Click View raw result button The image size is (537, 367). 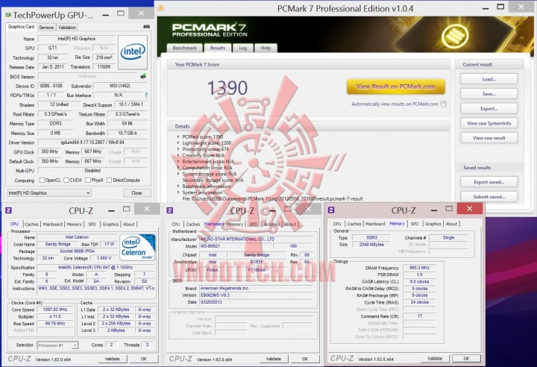tap(489, 138)
